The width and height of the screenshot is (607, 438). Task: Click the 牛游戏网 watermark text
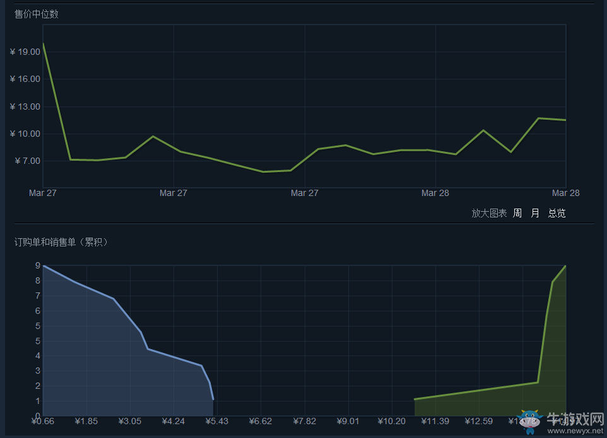coord(574,420)
